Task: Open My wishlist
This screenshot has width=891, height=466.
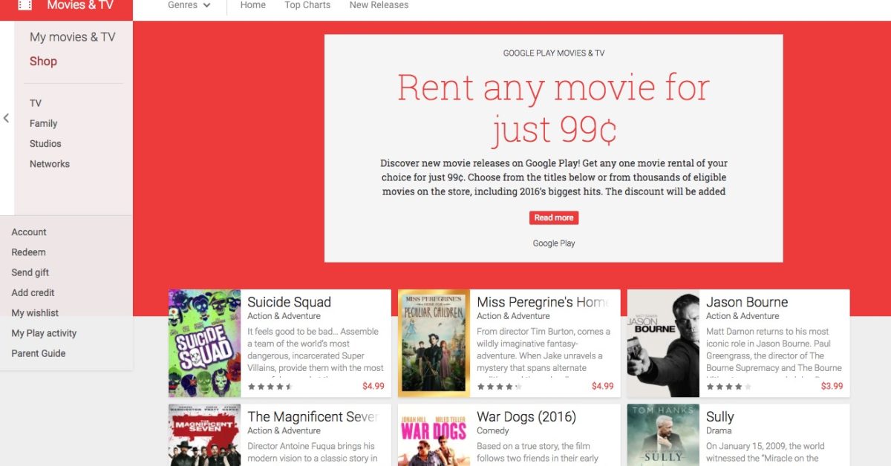Action: click(x=35, y=313)
